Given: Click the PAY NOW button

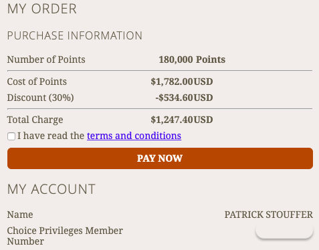Looking at the screenshot, I should pos(160,158).
